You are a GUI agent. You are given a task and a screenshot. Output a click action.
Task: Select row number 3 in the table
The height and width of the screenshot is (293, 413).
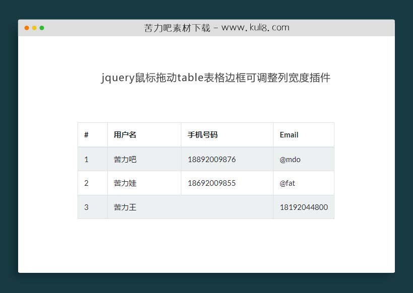(86, 207)
